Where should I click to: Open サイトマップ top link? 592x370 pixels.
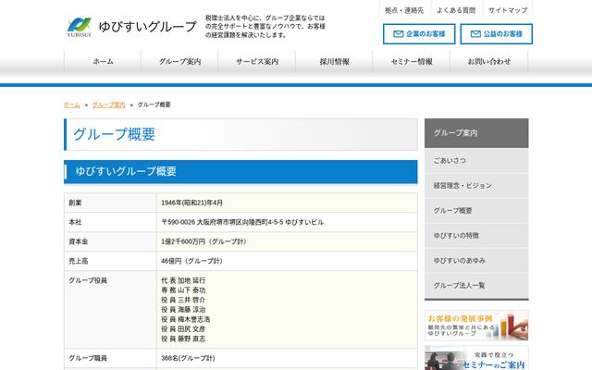coord(508,10)
